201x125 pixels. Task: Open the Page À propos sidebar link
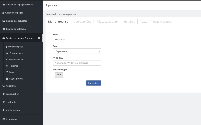click(x=16, y=79)
